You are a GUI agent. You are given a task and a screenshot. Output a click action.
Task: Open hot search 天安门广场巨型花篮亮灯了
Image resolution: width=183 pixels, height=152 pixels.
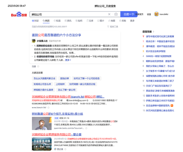click(159, 86)
